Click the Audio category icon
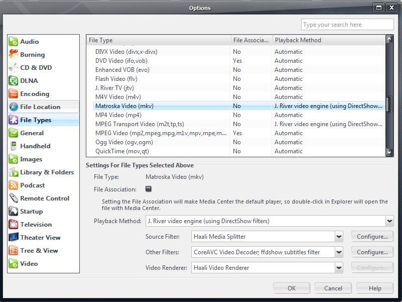Screen dimensions: 402x302 coord(14,41)
